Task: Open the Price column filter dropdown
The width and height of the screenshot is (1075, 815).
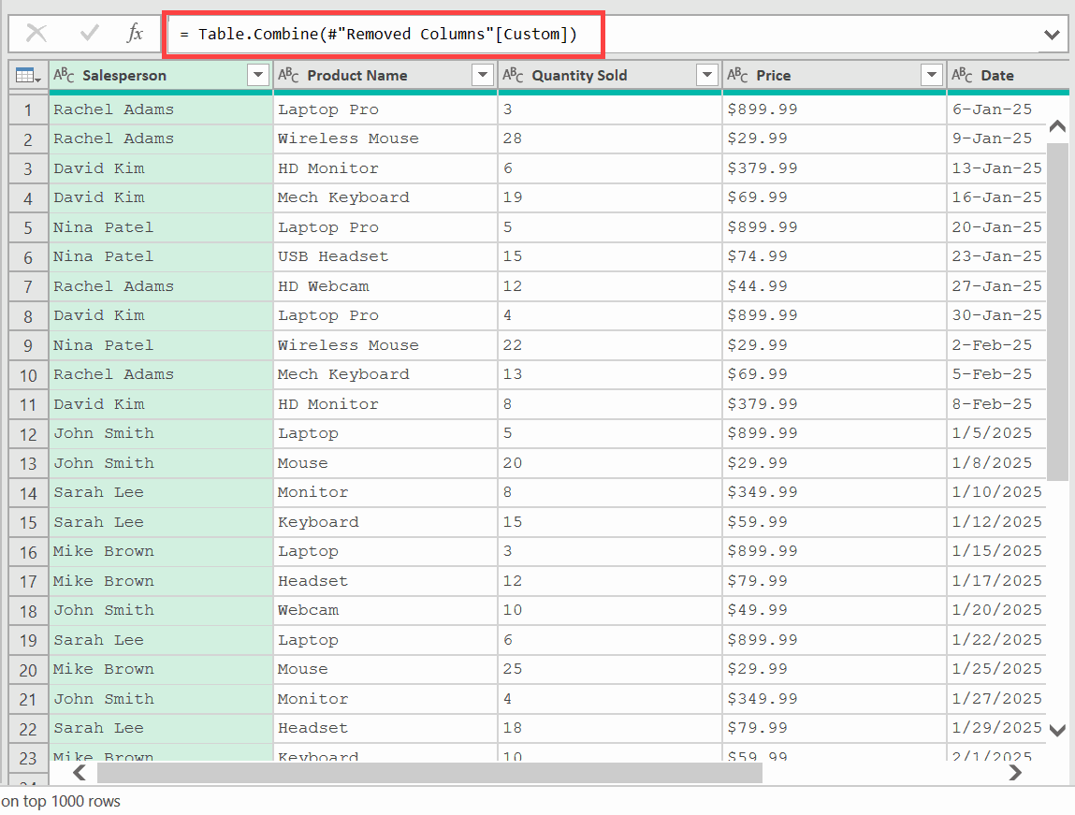Action: coord(932,75)
